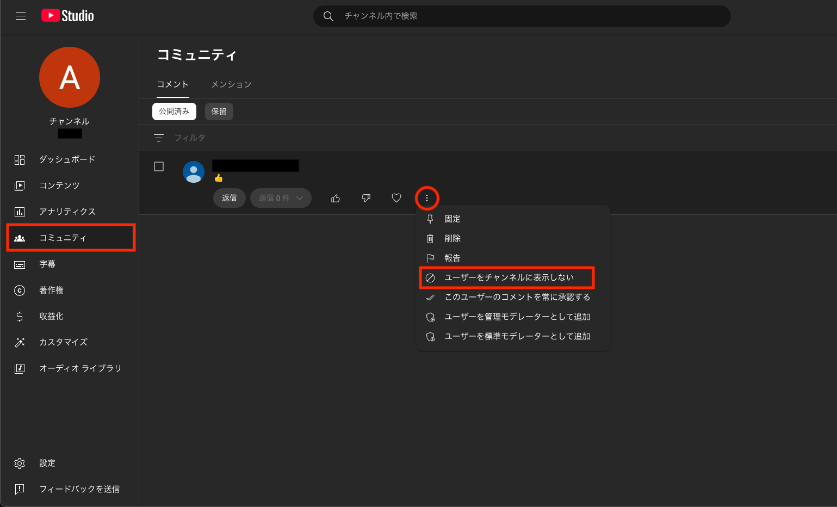Expand the 返信 0 件 replies dropdown
The width and height of the screenshot is (837, 507).
pos(281,198)
